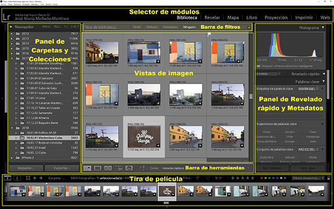The width and height of the screenshot is (334, 209).
Task: Click toolbar content dropdown arrow at right end
Action: click(248, 168)
